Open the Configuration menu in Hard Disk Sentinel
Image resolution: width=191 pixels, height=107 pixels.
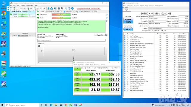pyautogui.click(x=30, y=6)
